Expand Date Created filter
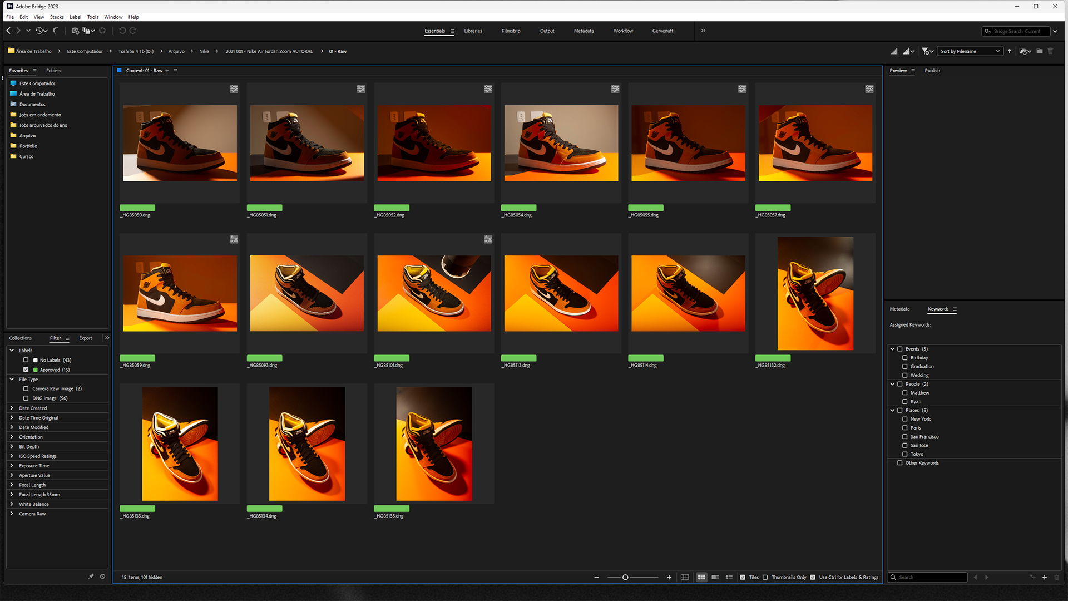Screen dimensions: 1068x601 pyautogui.click(x=12, y=408)
